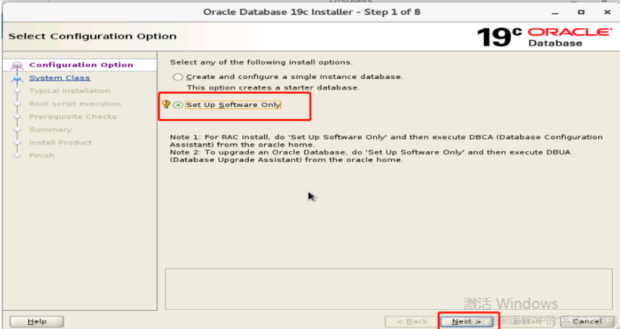620x329 pixels.
Task: Click the Root script execution step
Action: [75, 104]
